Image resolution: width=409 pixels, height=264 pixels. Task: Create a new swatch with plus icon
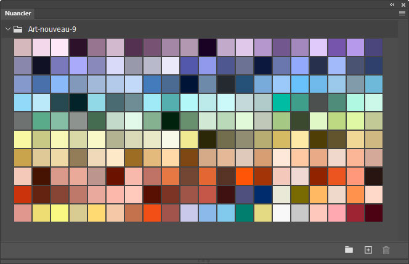pyautogui.click(x=368, y=250)
